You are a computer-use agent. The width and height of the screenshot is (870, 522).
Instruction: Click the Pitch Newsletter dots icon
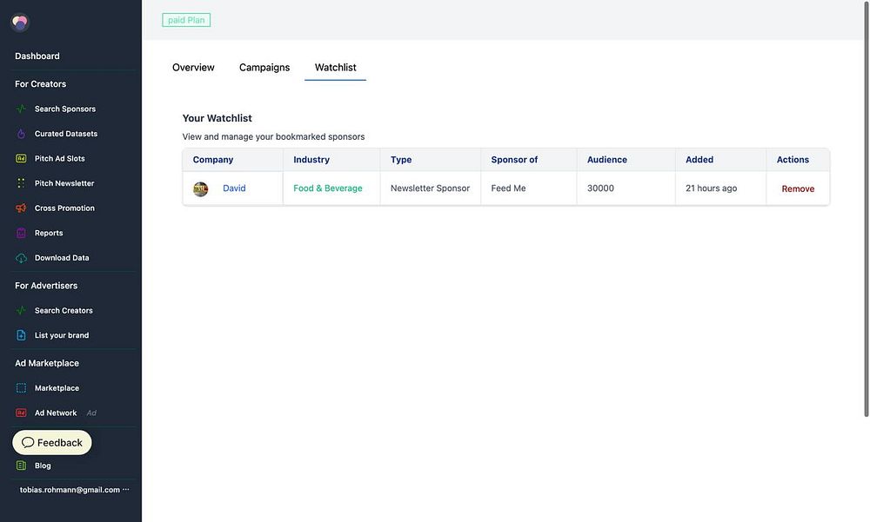tap(21, 183)
